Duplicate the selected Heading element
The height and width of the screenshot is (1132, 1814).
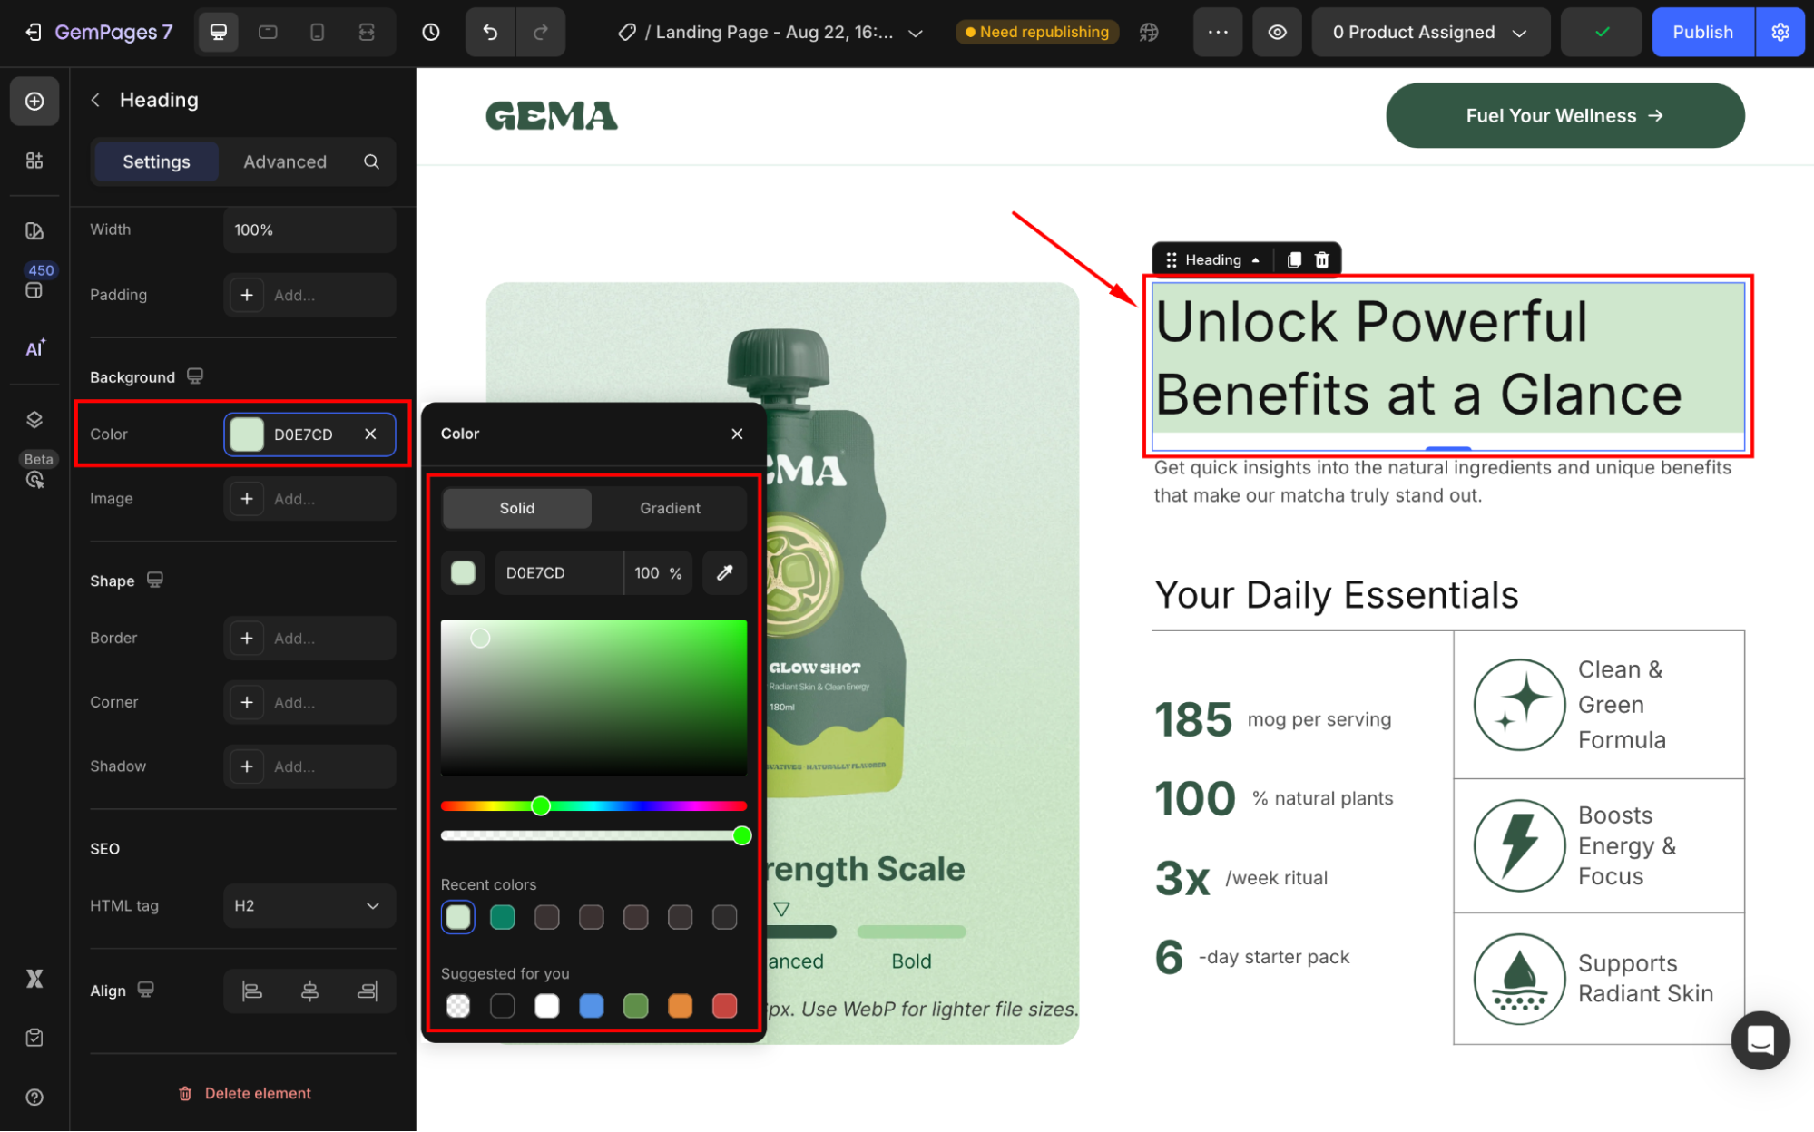pos(1294,260)
